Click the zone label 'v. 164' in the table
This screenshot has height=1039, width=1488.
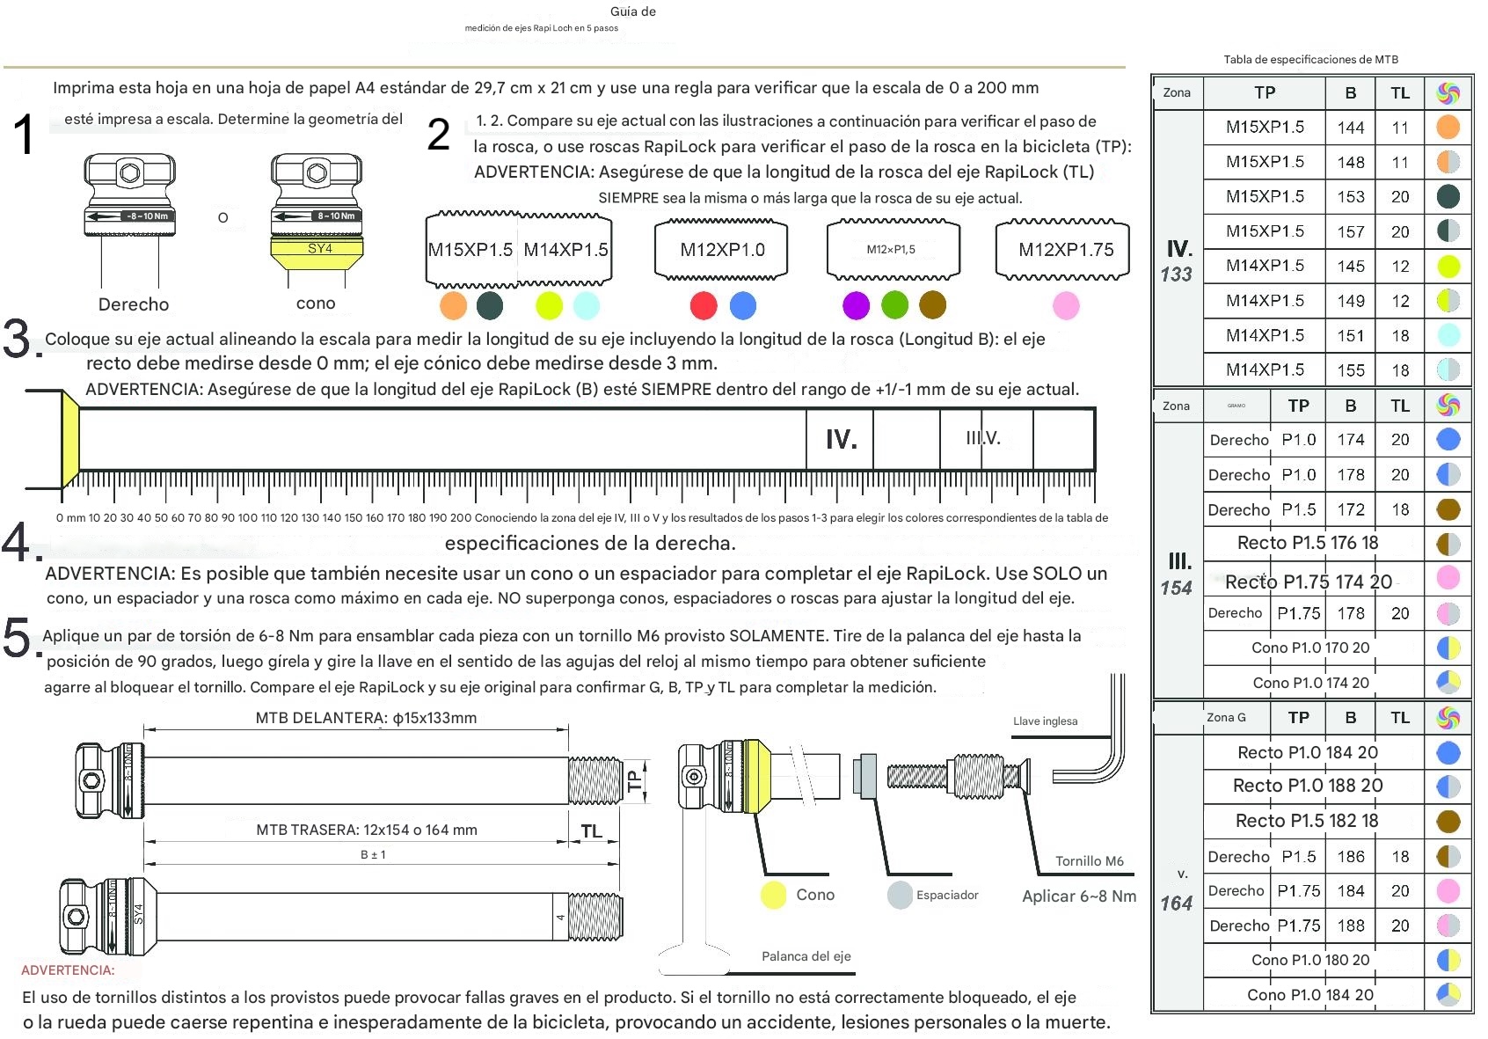(1177, 889)
